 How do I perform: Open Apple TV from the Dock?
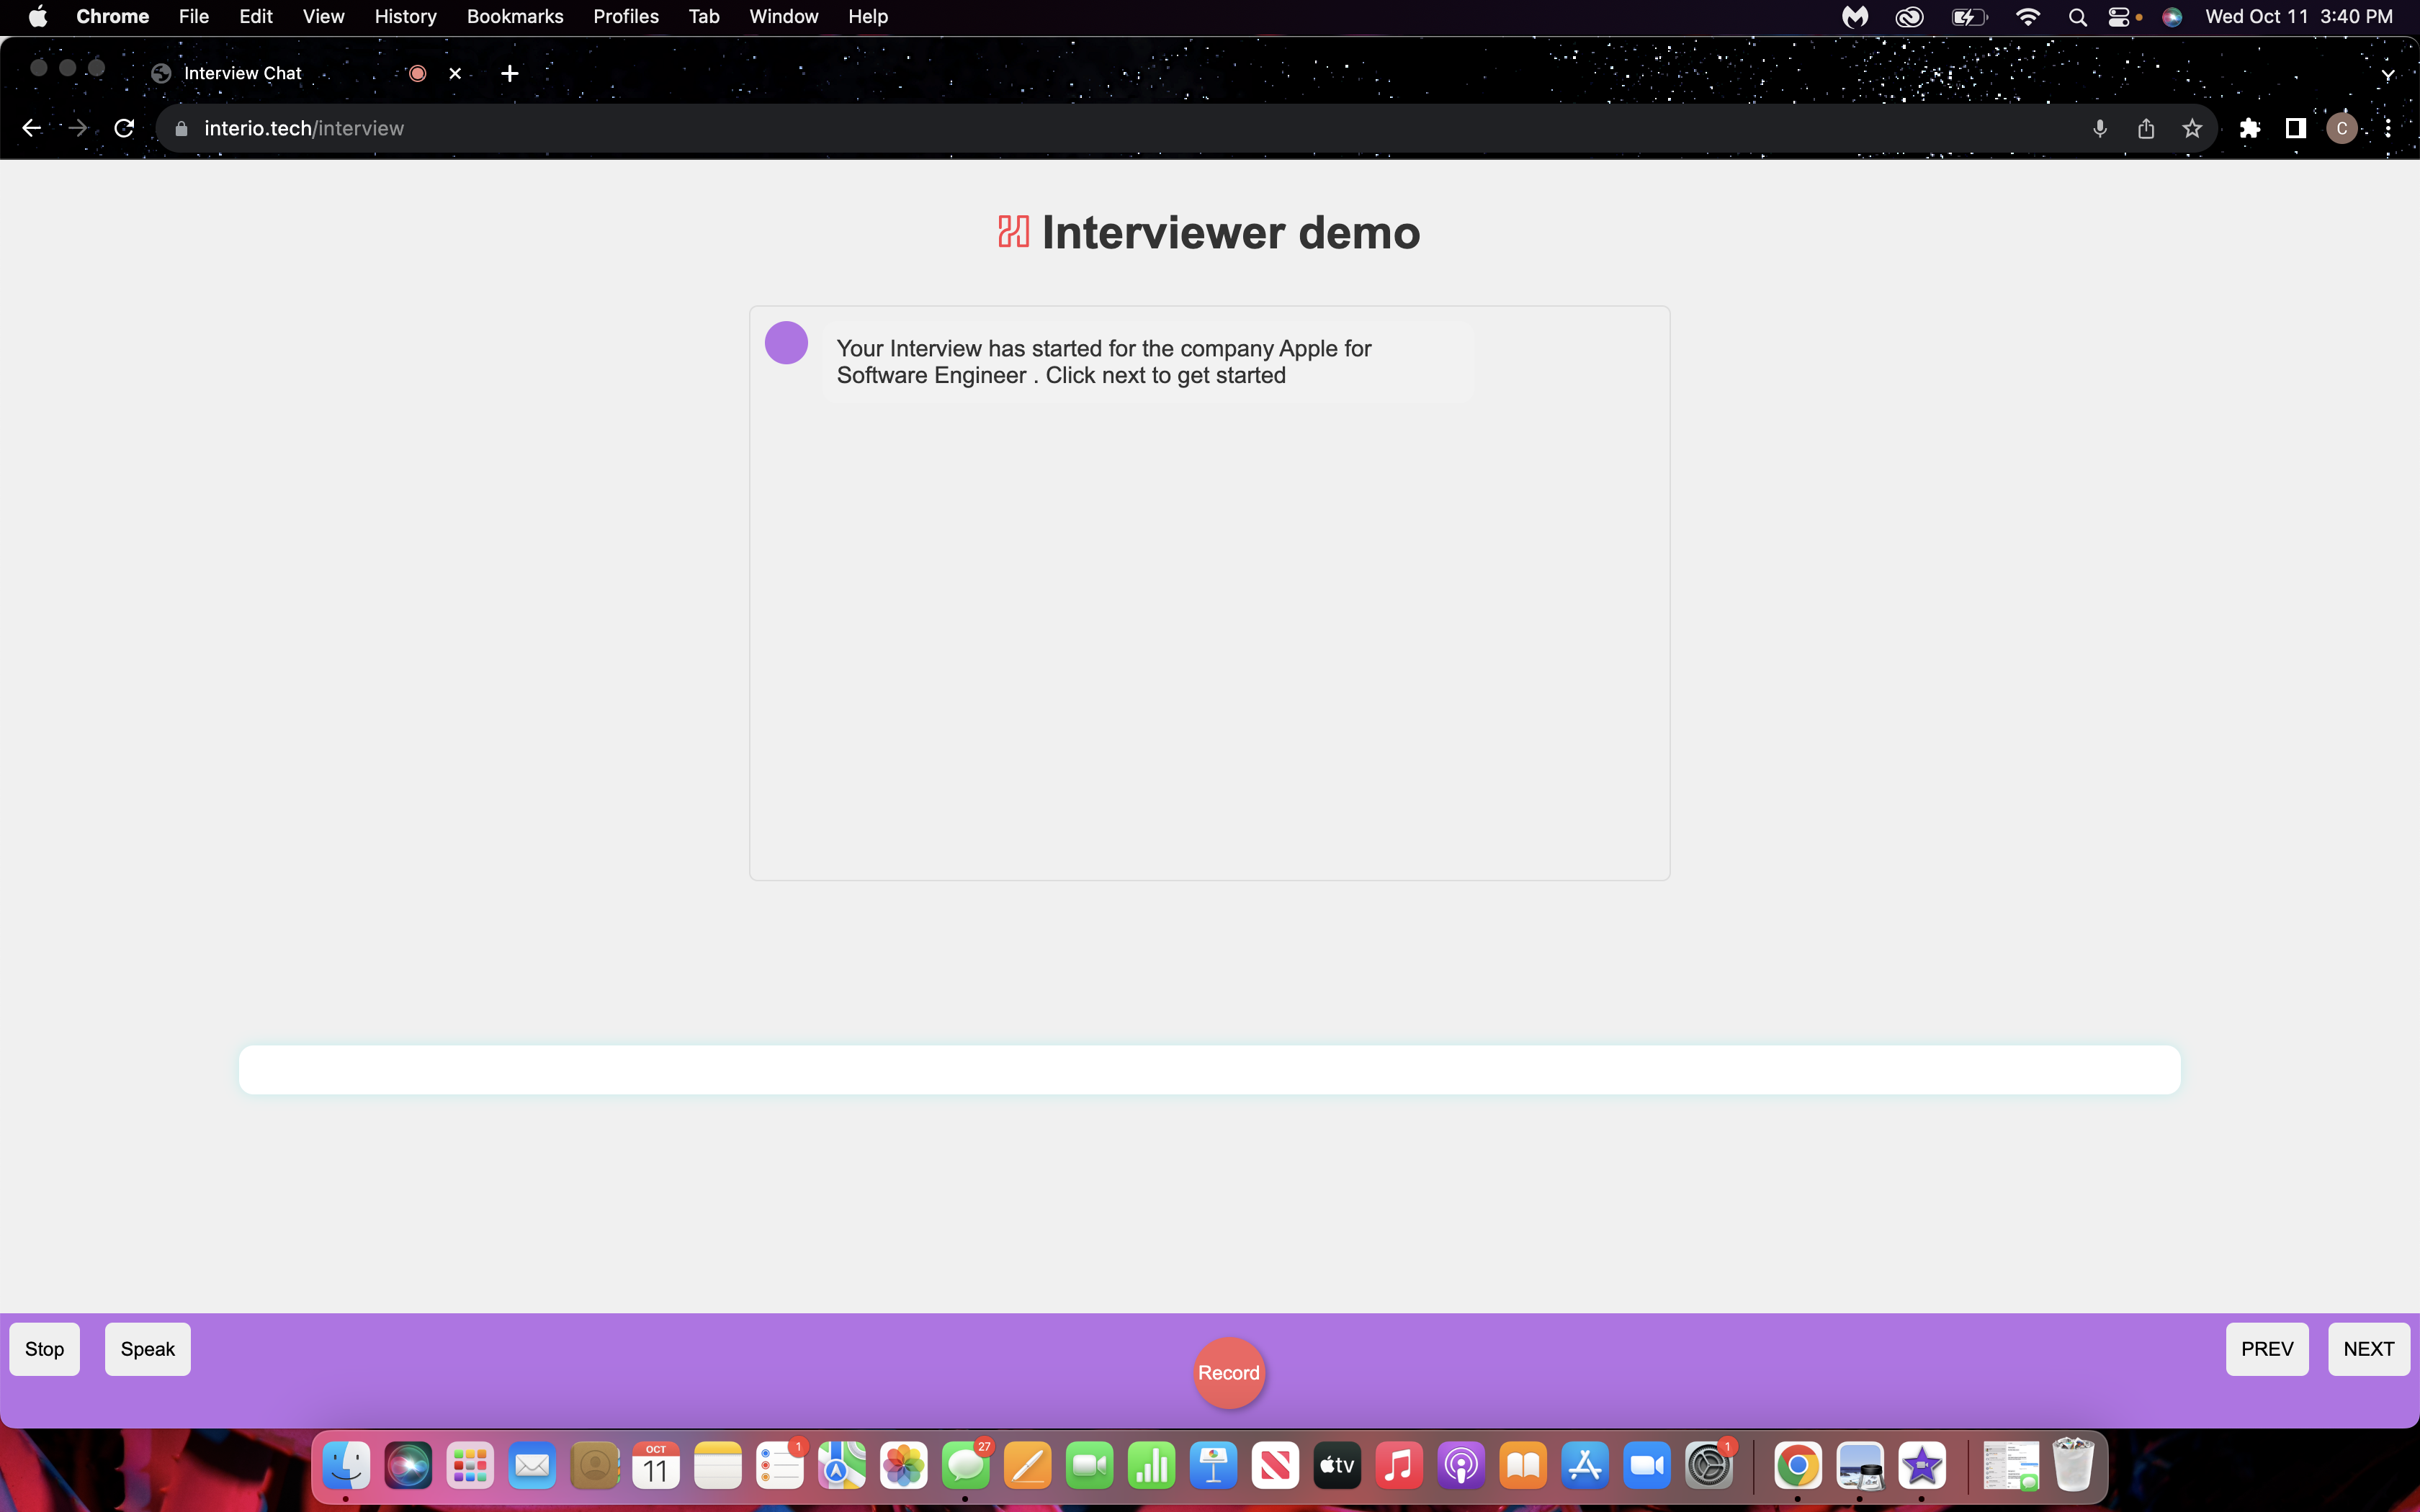click(x=1337, y=1466)
